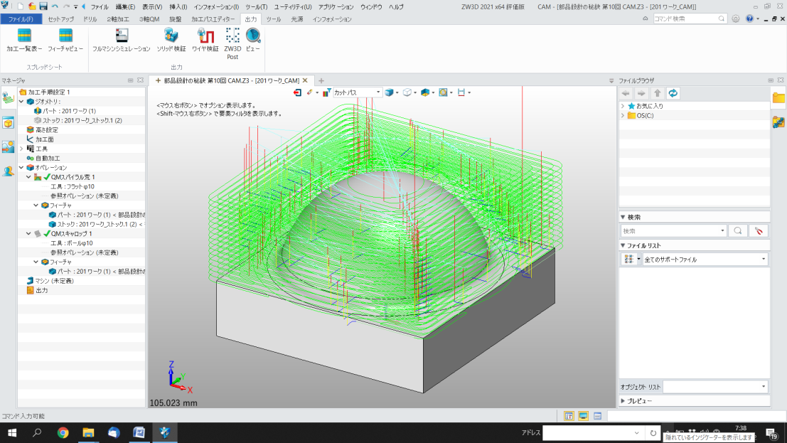Image resolution: width=787 pixels, height=443 pixels.
Task: Click the new document icon in quick access
Action: [x=21, y=6]
